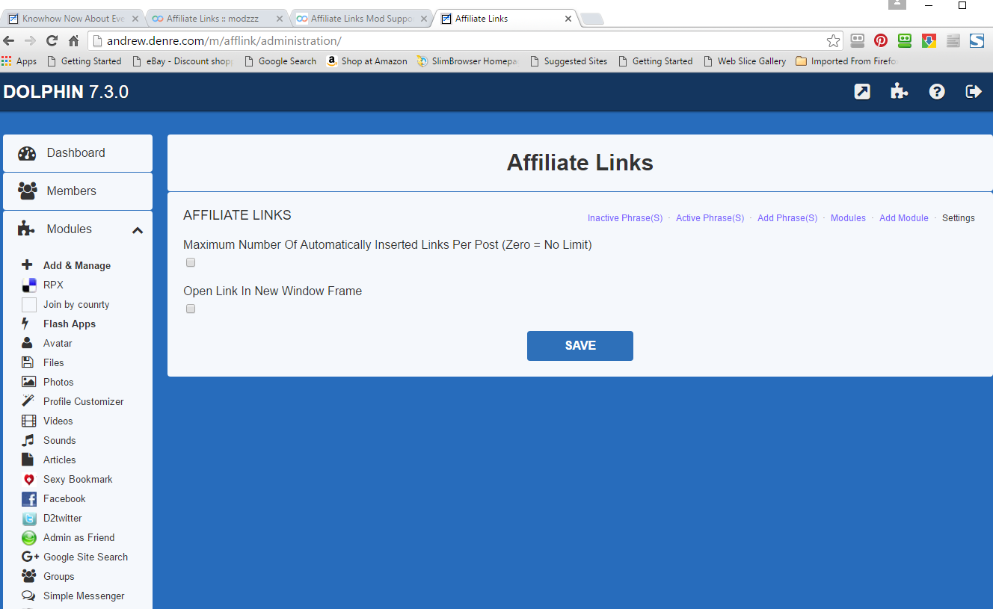
Task: Click the Sounds music-note icon
Action: click(x=28, y=440)
